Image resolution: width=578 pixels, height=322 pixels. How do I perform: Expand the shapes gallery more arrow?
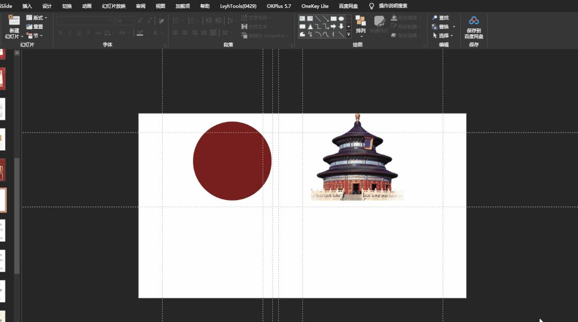[348, 35]
